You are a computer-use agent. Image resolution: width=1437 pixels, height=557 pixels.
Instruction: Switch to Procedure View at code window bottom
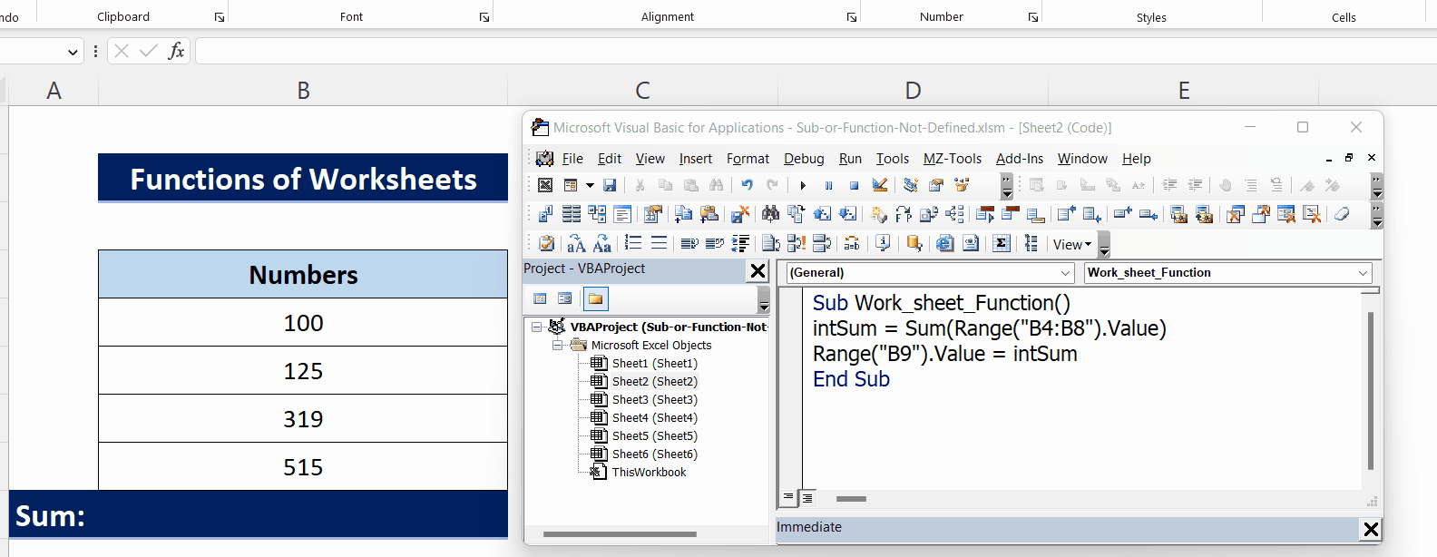click(x=788, y=497)
